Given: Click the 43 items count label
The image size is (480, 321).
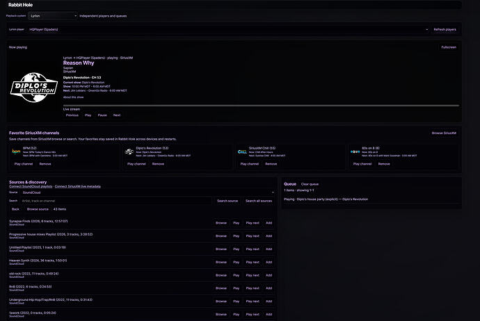Looking at the screenshot, I should point(60,209).
